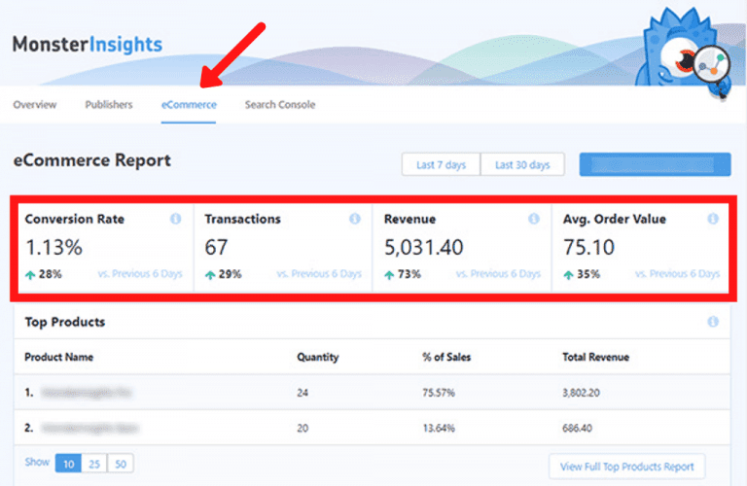Click the 35% increase indicator
747x486 pixels.
(582, 274)
